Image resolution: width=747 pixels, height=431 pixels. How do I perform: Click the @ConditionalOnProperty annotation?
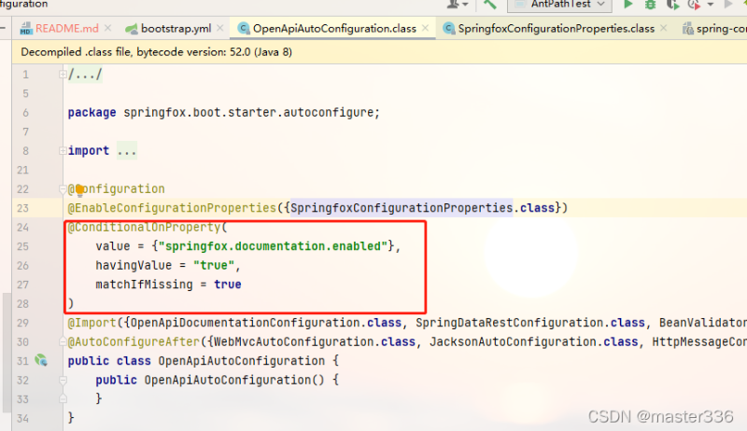click(x=145, y=228)
